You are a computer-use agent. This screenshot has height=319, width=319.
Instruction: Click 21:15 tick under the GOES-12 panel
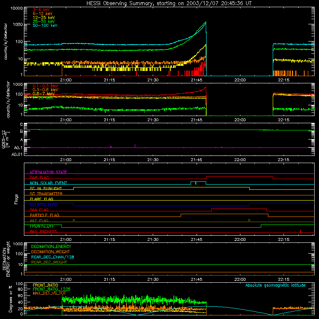pyautogui.click(x=109, y=160)
